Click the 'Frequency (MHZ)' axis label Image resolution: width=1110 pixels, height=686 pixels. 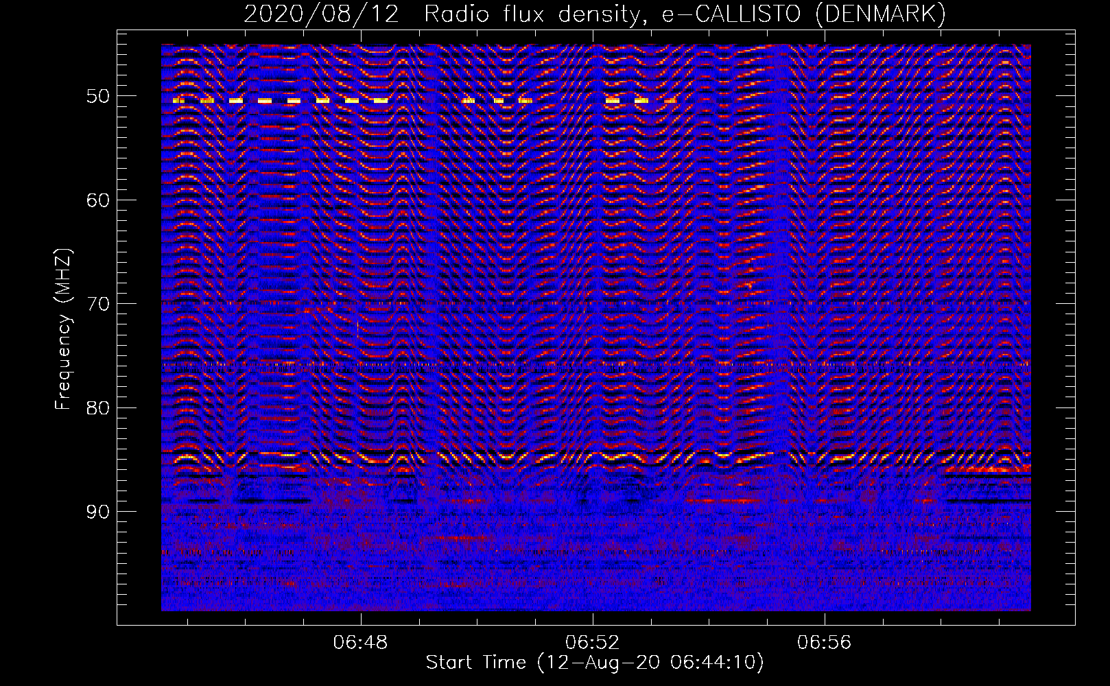coord(63,329)
